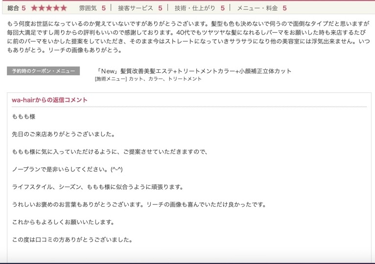Click the 予約時のクーポン・メニュー gray label
This screenshot has height=264, width=375.
tap(44, 71)
